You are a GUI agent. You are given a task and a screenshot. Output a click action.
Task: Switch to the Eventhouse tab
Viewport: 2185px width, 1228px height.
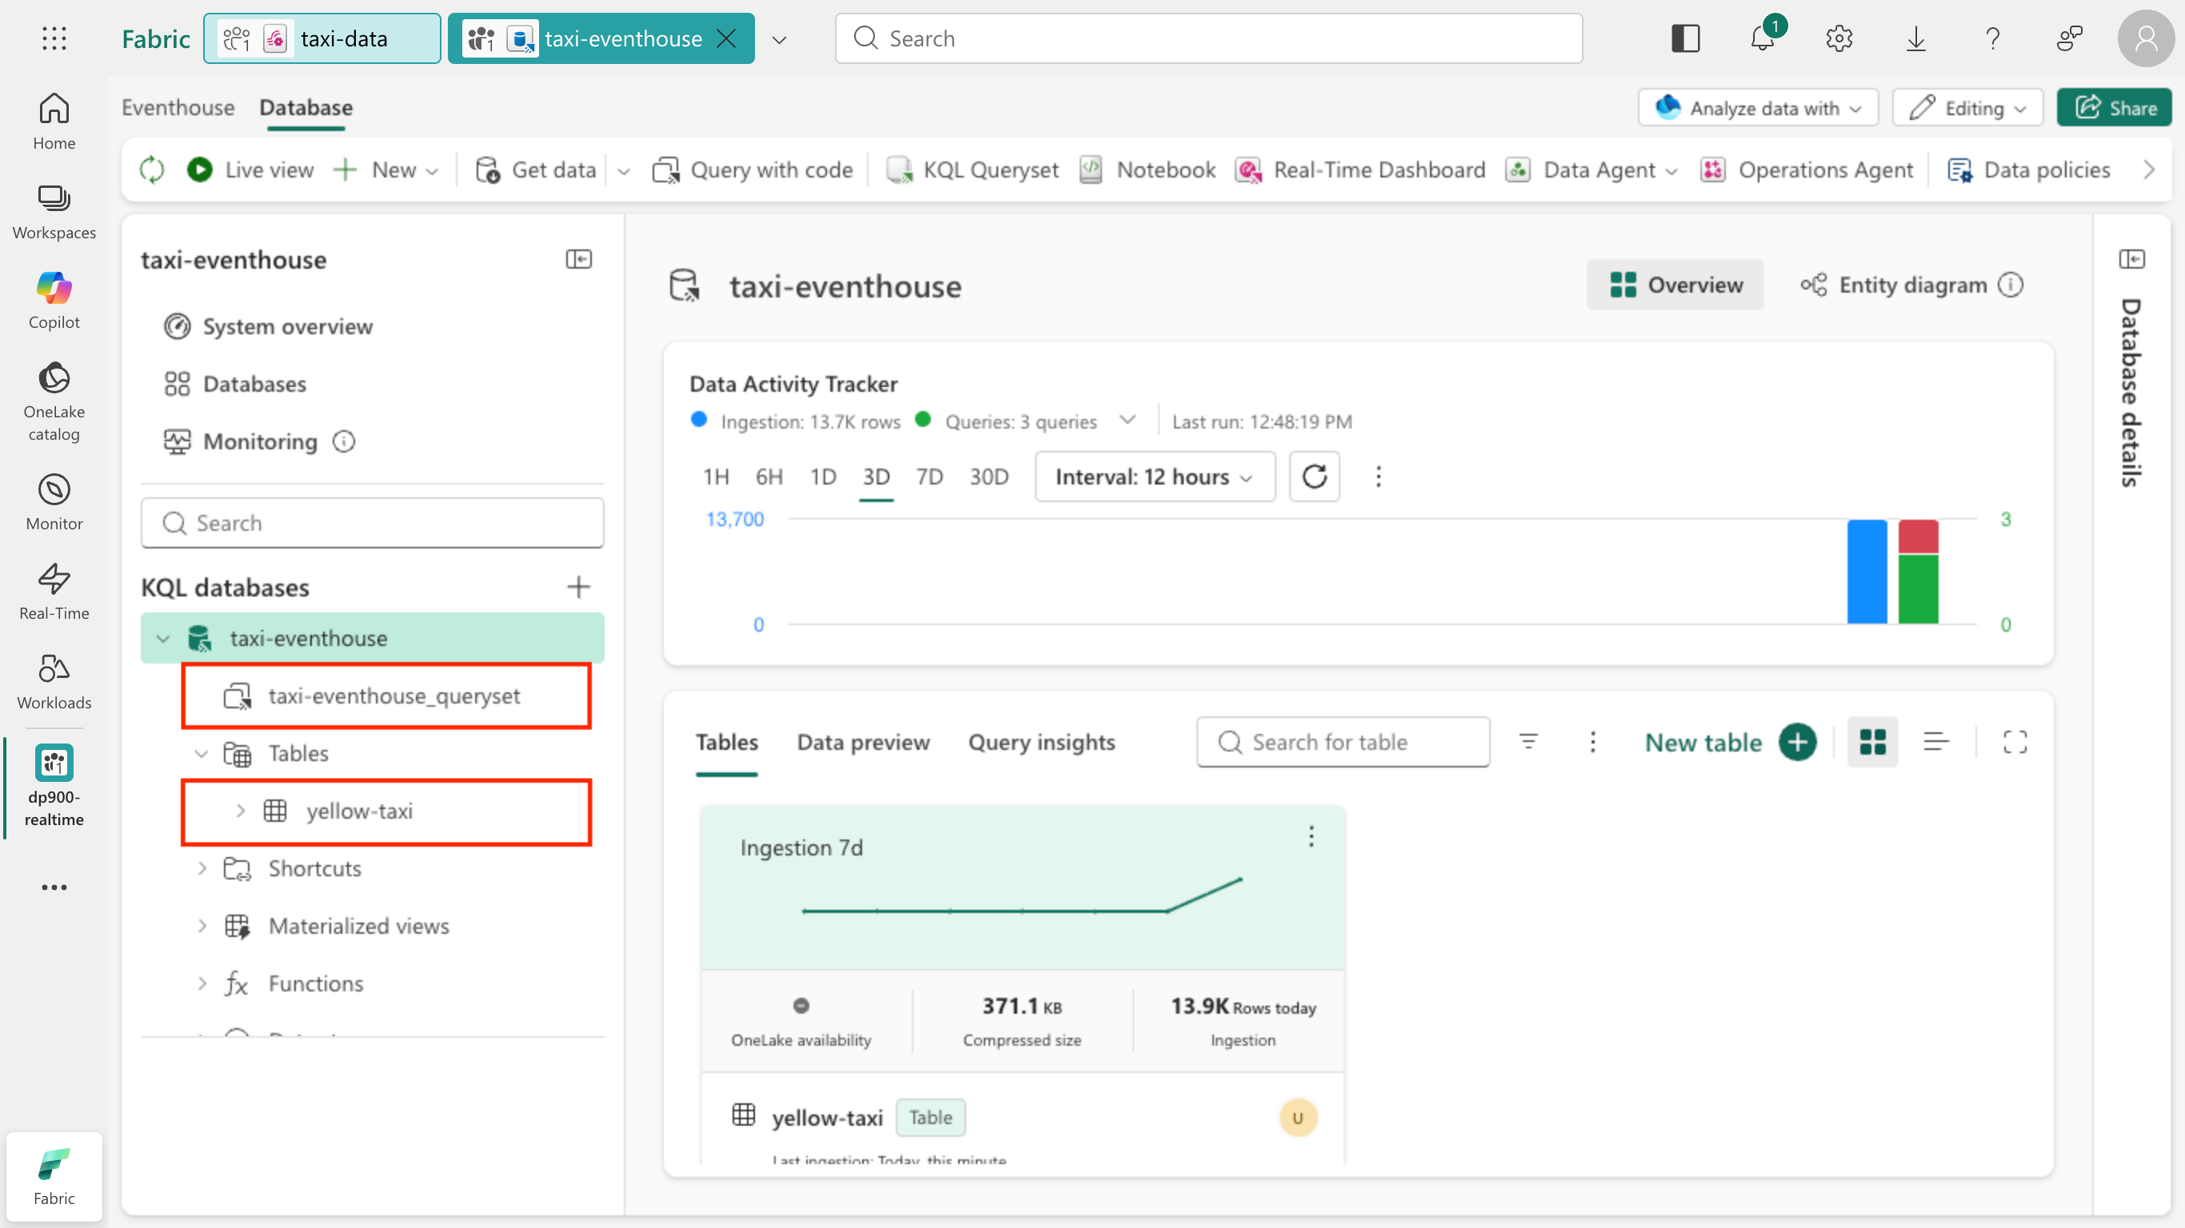point(178,107)
